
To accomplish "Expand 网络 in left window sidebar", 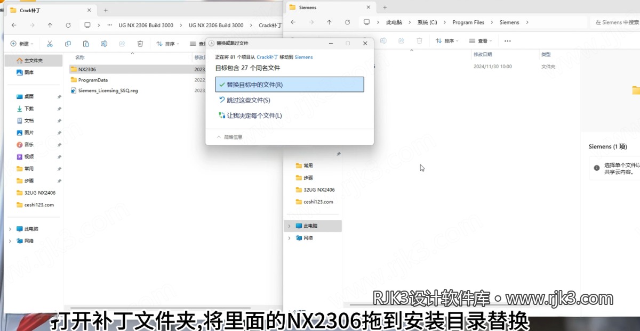I will tap(10, 241).
